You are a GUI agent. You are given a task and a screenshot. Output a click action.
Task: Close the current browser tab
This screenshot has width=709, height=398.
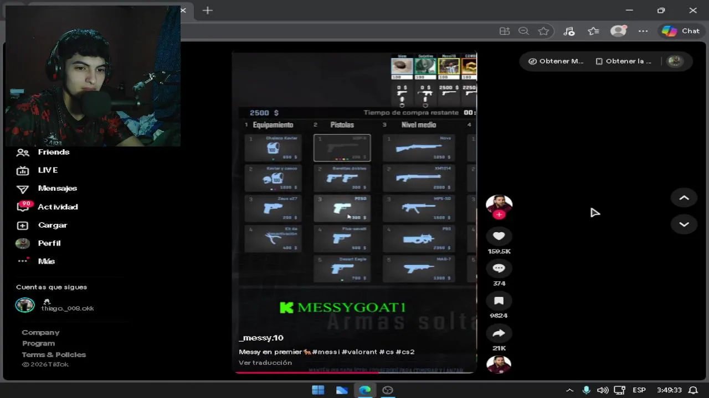(x=183, y=11)
